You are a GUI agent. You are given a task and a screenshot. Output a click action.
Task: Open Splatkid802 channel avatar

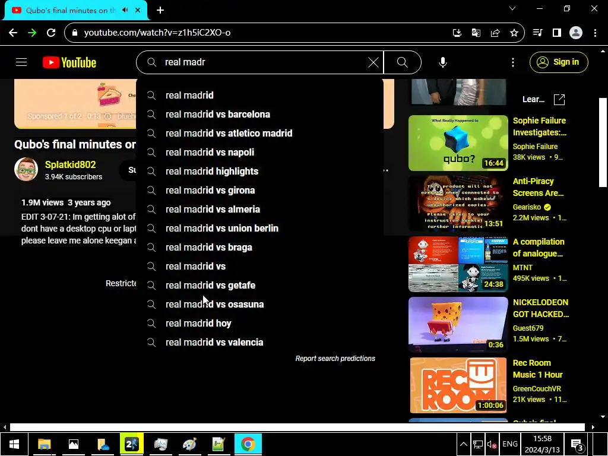tap(26, 169)
